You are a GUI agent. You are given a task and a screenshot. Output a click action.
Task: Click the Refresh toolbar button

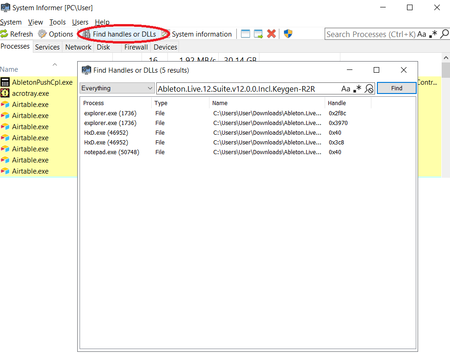17,34
